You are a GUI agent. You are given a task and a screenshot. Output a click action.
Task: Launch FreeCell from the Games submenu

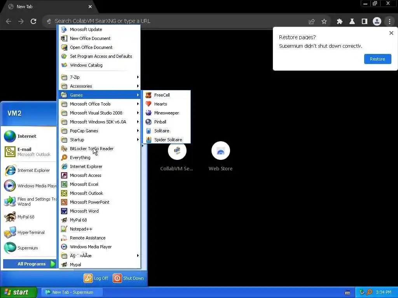tap(166, 95)
